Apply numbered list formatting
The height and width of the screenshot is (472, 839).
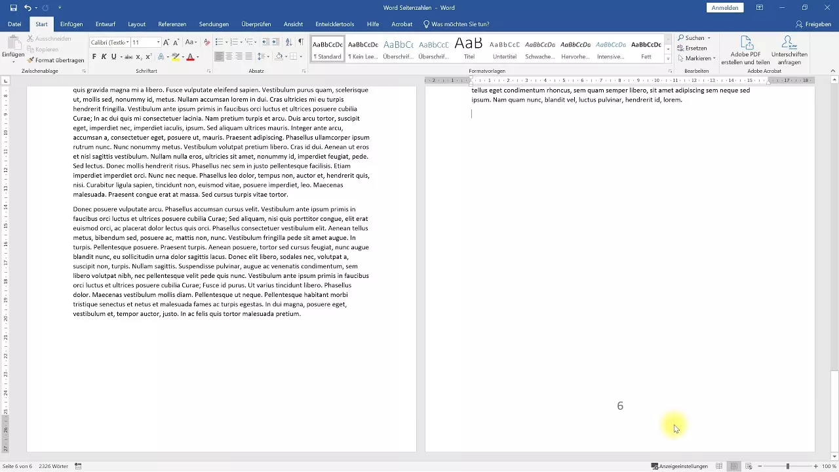click(x=233, y=42)
